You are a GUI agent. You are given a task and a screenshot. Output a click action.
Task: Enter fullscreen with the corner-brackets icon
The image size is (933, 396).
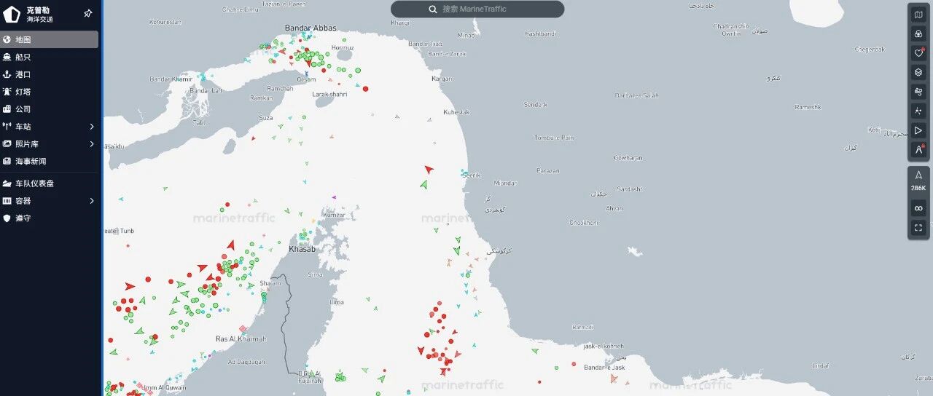pyautogui.click(x=918, y=228)
